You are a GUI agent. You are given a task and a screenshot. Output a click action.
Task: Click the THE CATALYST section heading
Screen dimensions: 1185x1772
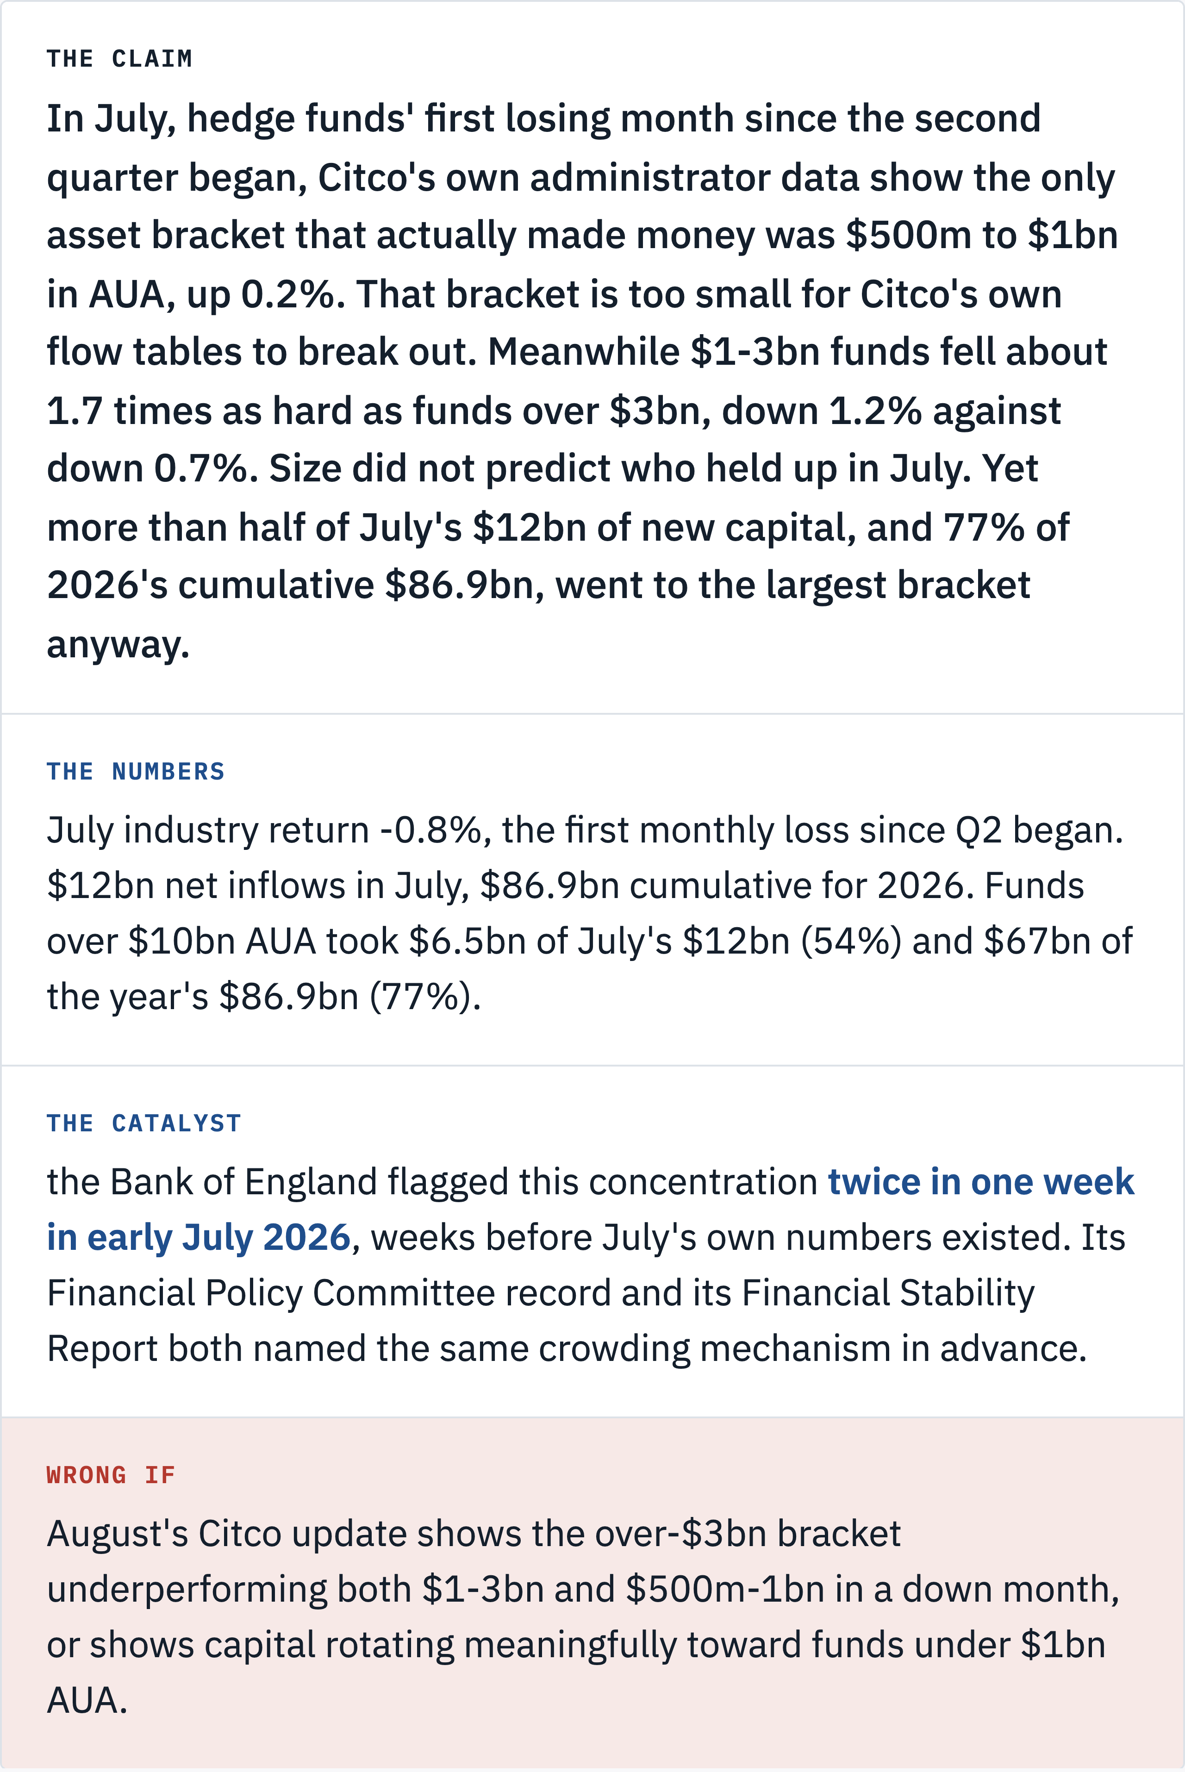click(143, 1123)
